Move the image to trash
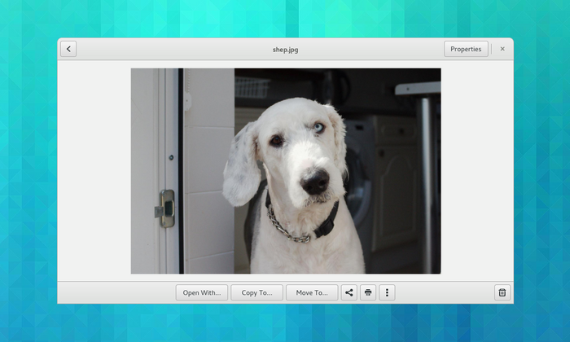 502,292
